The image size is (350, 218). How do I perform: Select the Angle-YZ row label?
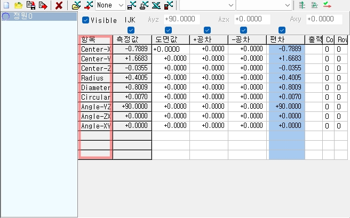pos(96,107)
